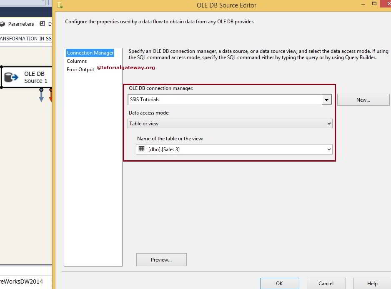
Task: Select the blue data flow output arrow
Action: [x=41, y=96]
